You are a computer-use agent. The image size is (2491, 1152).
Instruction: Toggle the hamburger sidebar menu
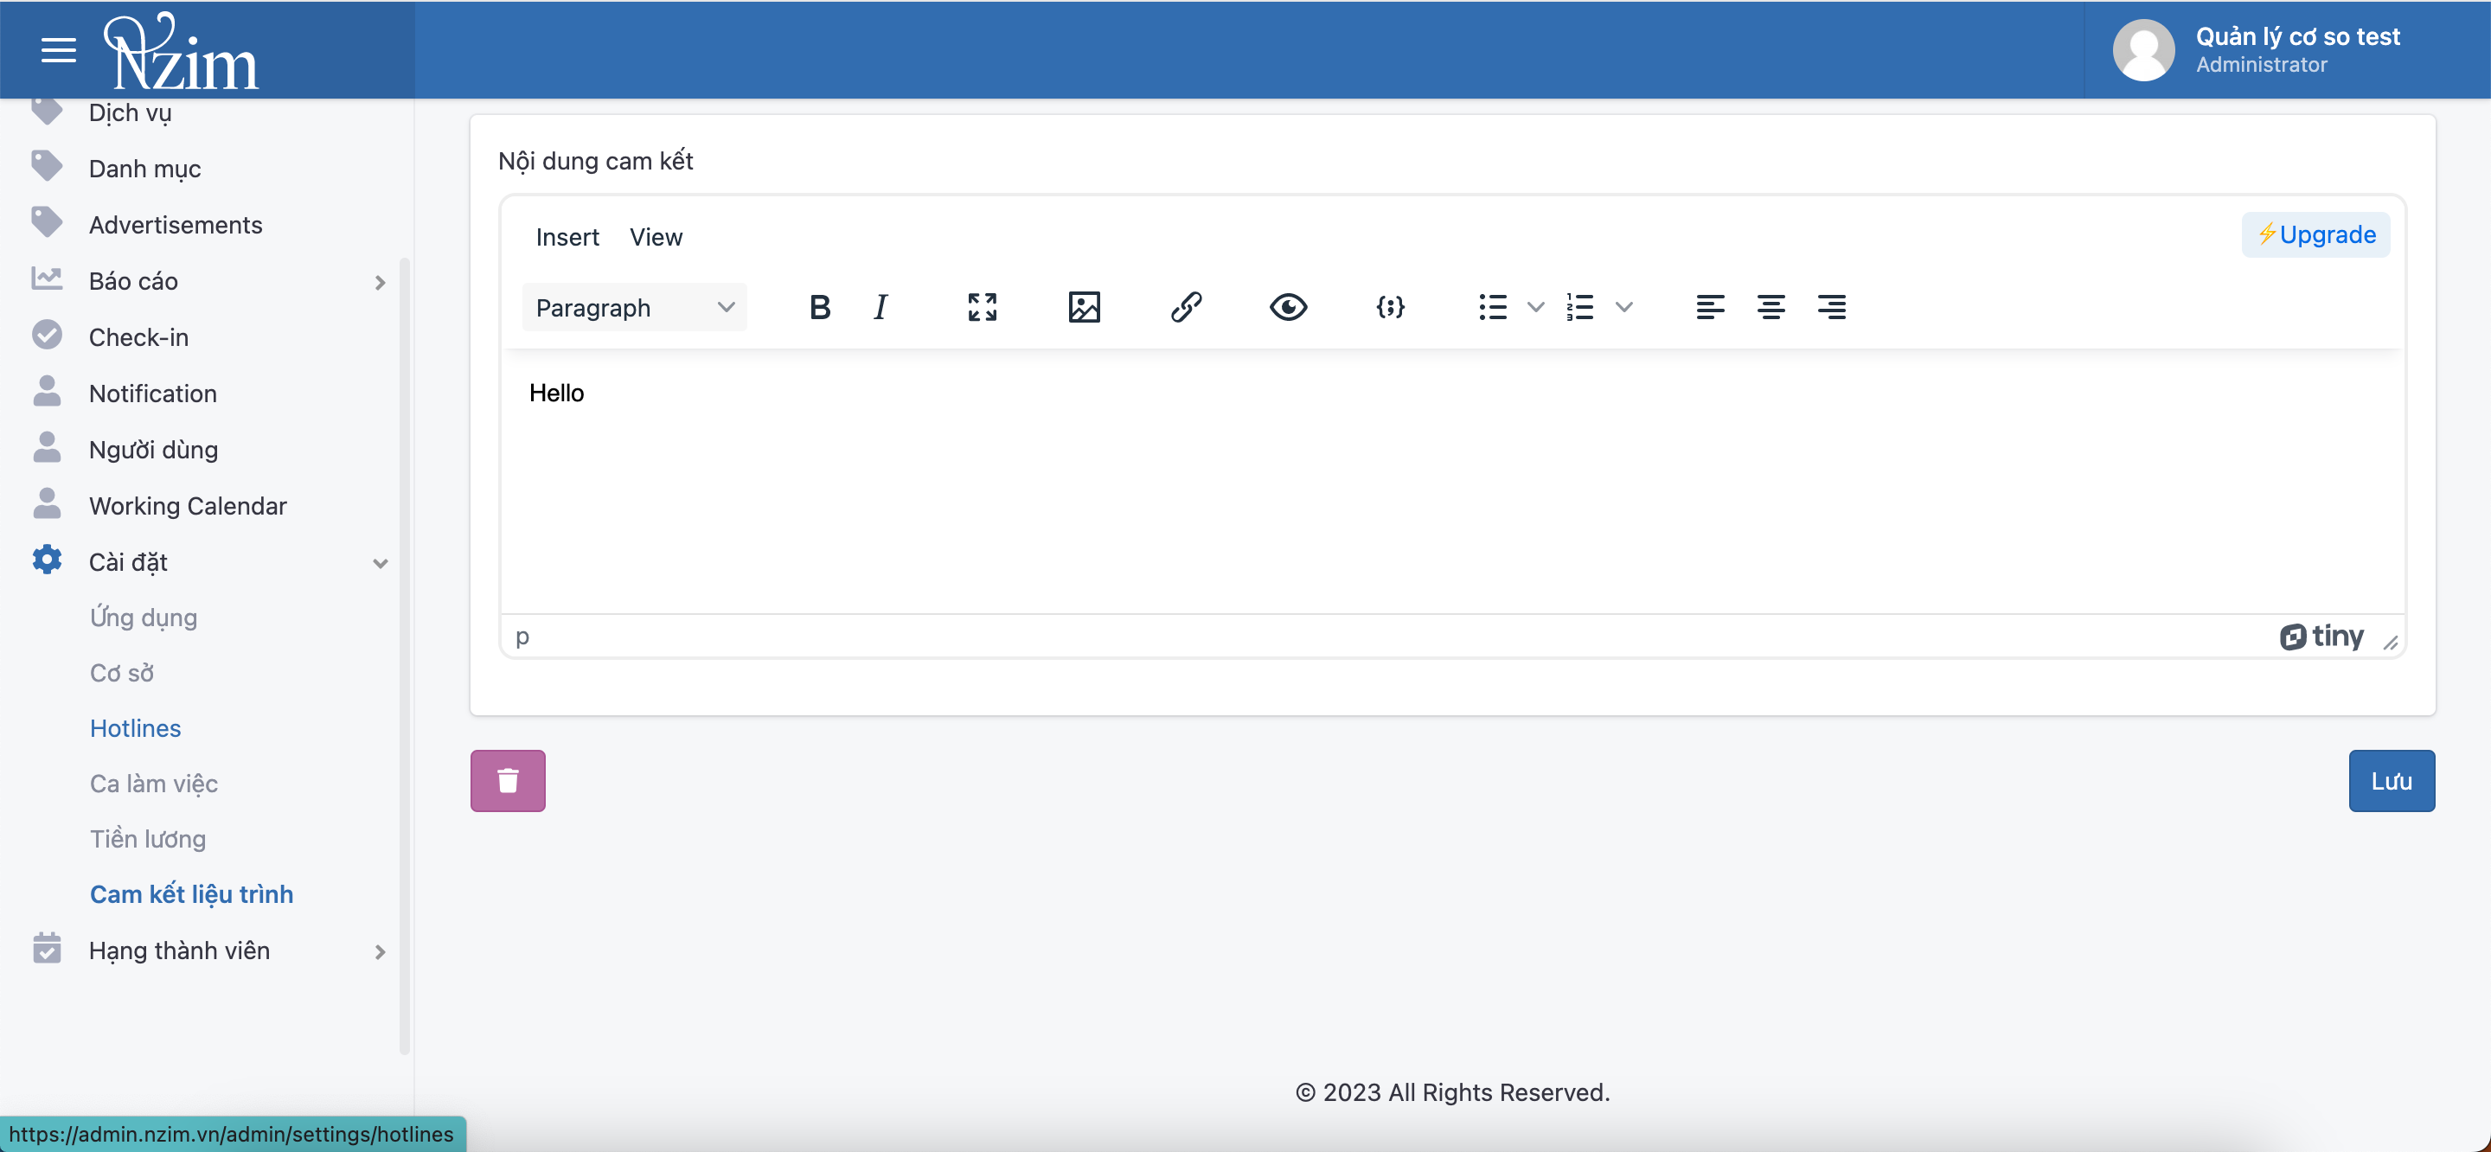[x=59, y=50]
